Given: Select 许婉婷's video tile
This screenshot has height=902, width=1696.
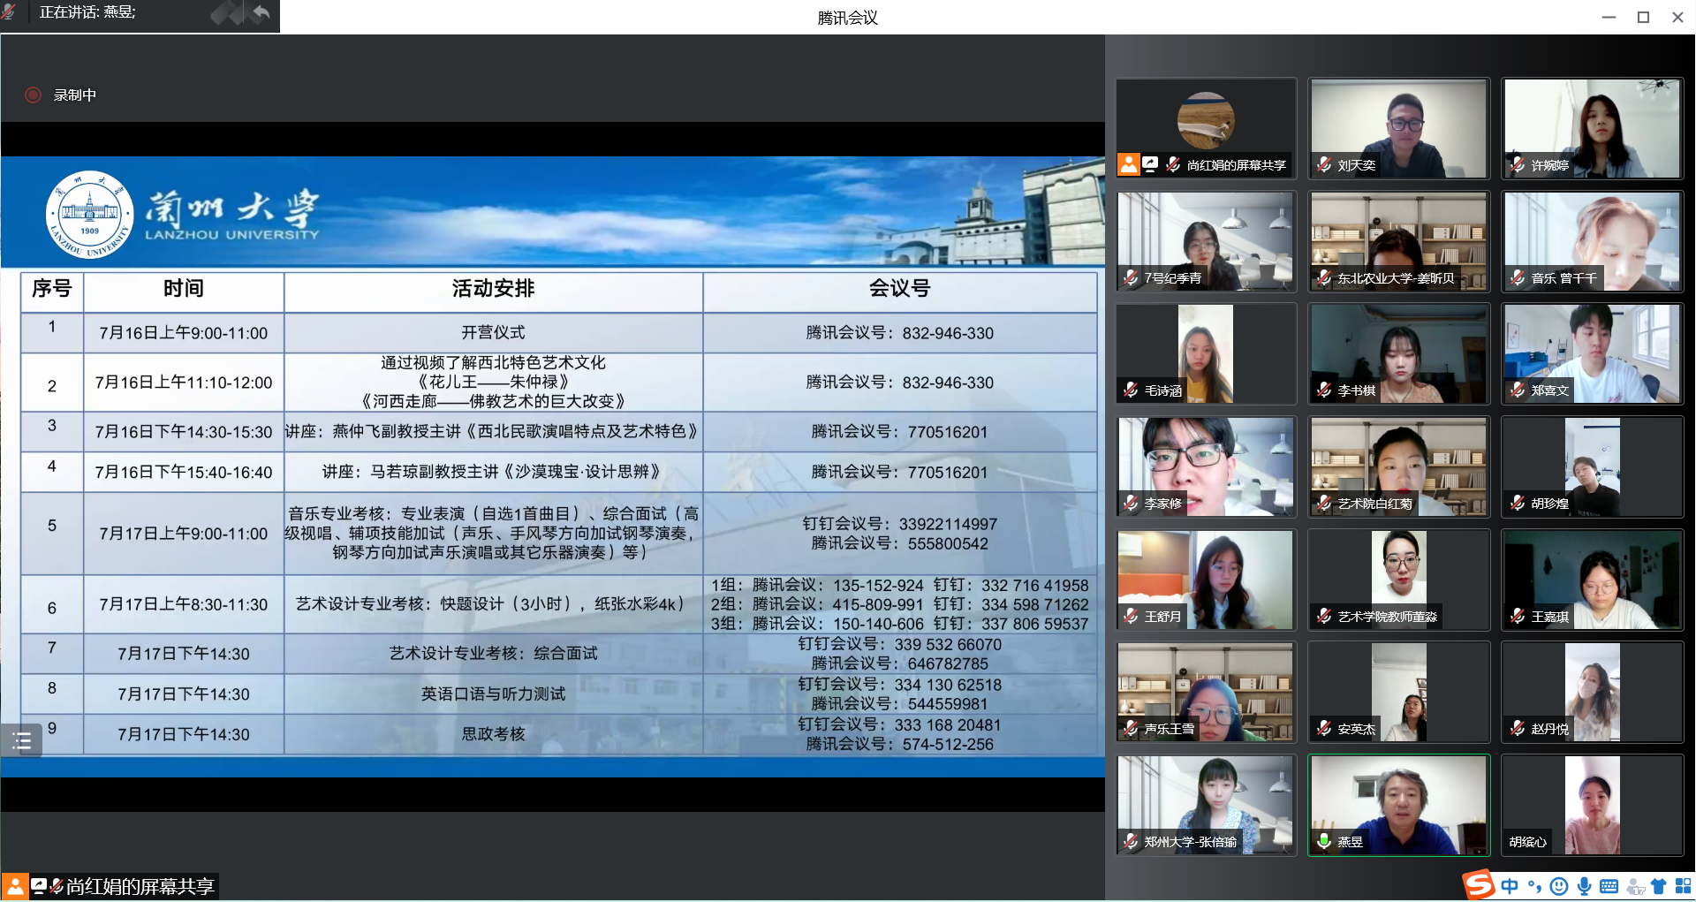Looking at the screenshot, I should pyautogui.click(x=1592, y=128).
